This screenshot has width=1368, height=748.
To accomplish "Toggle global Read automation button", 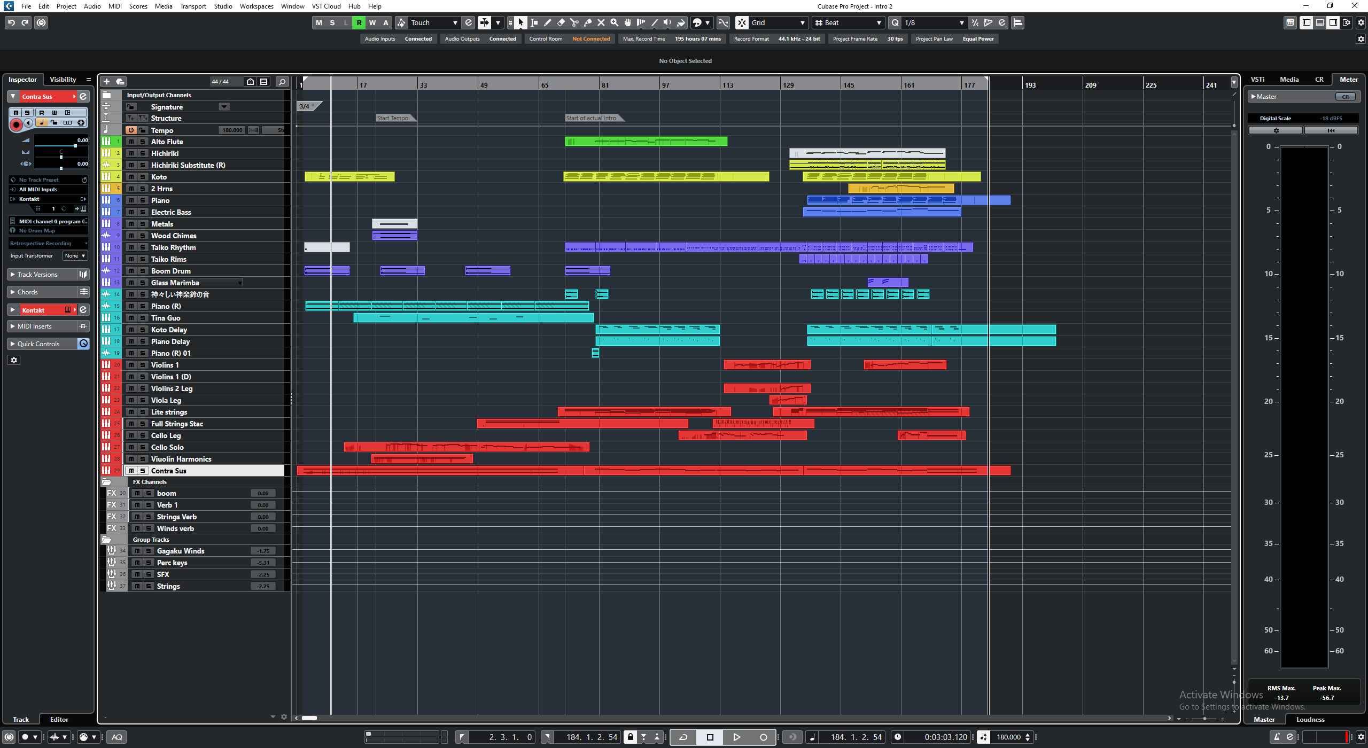I will tap(359, 22).
